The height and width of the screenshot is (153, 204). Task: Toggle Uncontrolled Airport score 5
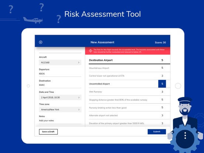[x=162, y=84]
